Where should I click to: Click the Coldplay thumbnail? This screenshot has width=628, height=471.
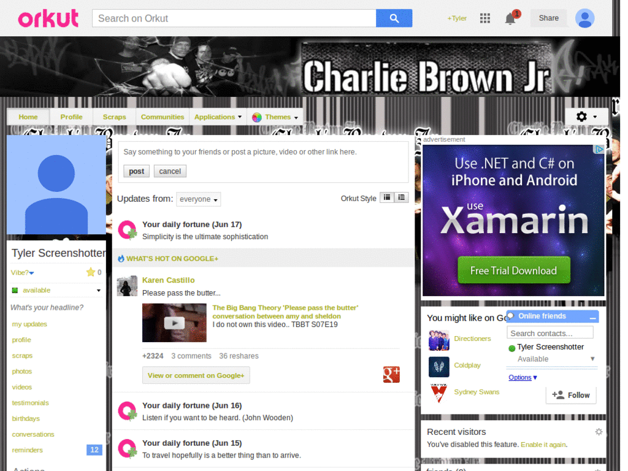(x=439, y=367)
